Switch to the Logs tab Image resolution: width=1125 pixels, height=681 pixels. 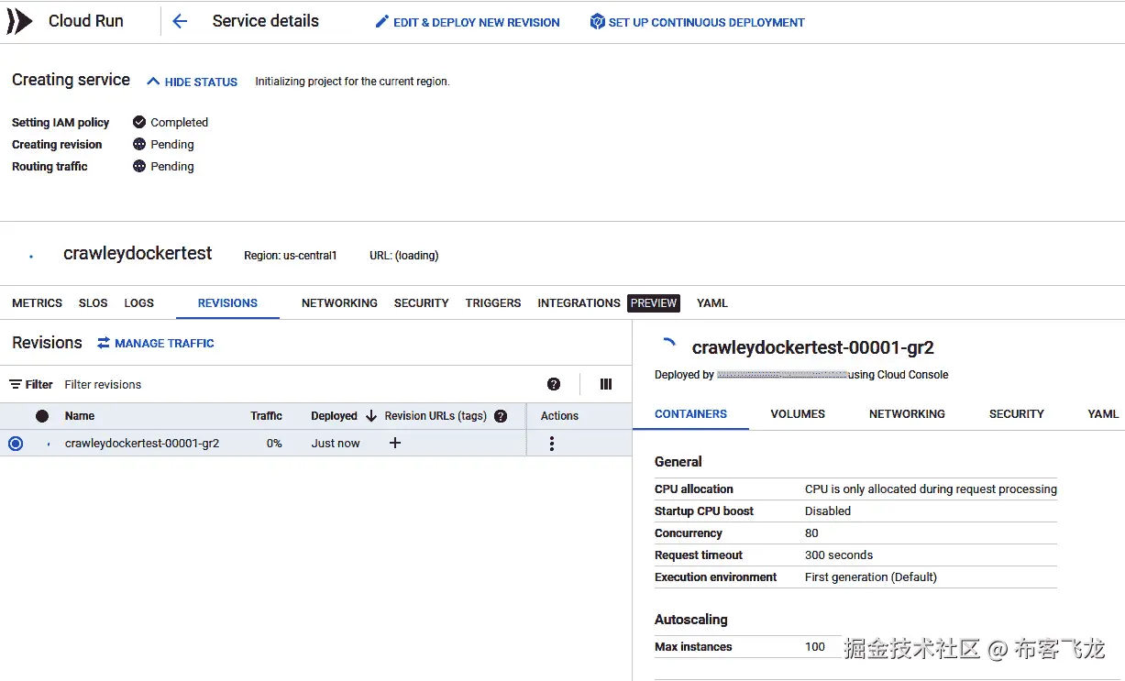(x=139, y=302)
